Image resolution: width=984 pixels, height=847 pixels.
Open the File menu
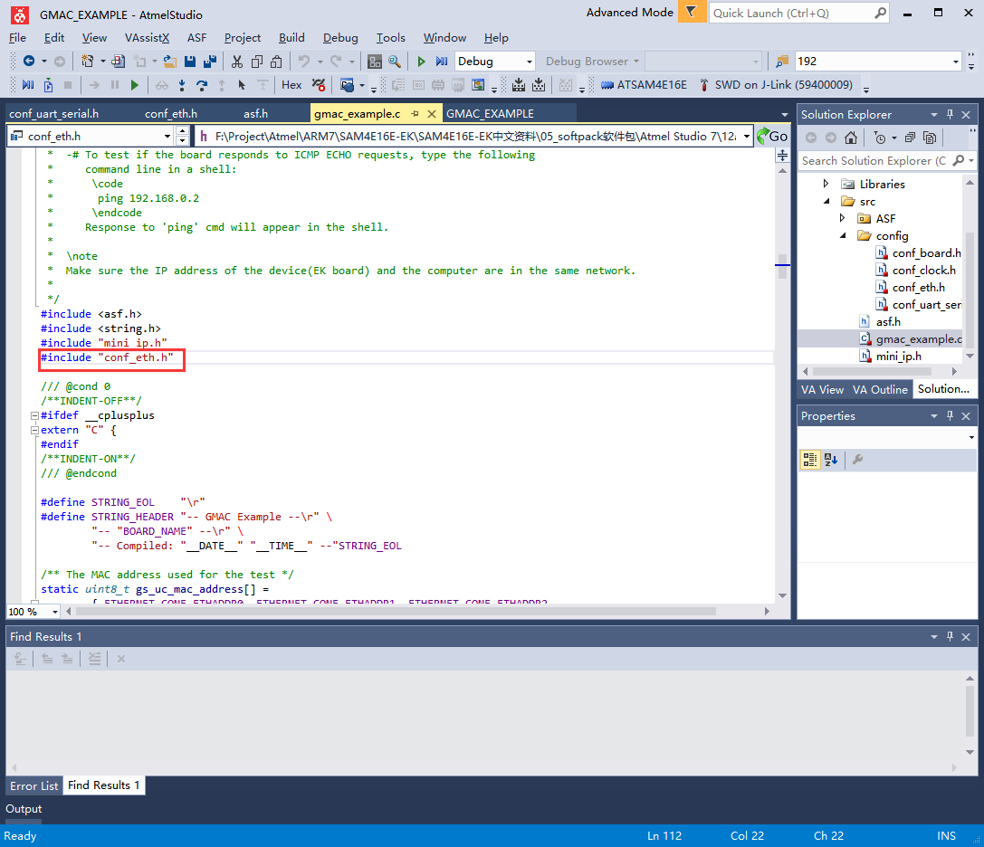pos(17,38)
